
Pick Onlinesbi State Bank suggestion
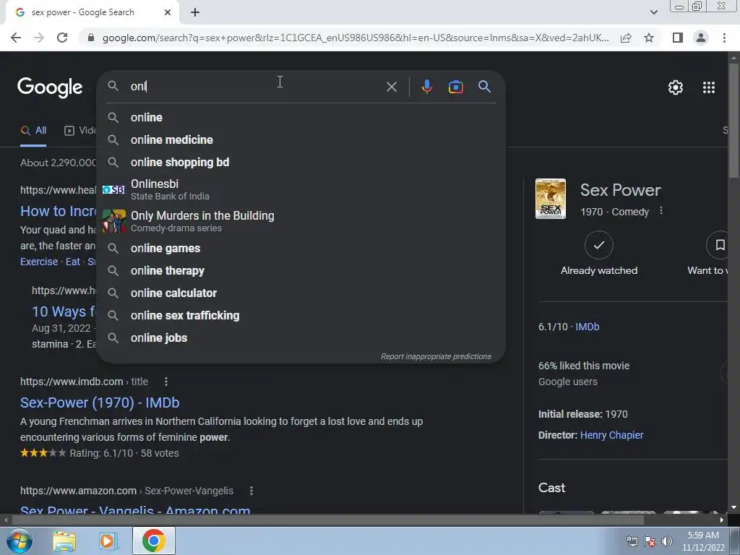tap(301, 189)
